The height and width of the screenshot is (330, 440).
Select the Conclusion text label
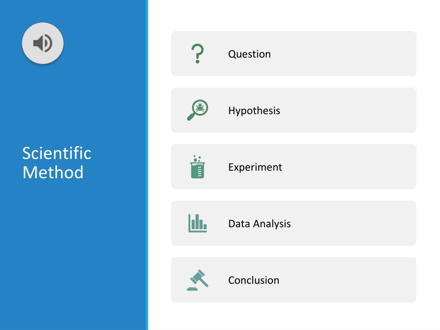point(254,280)
